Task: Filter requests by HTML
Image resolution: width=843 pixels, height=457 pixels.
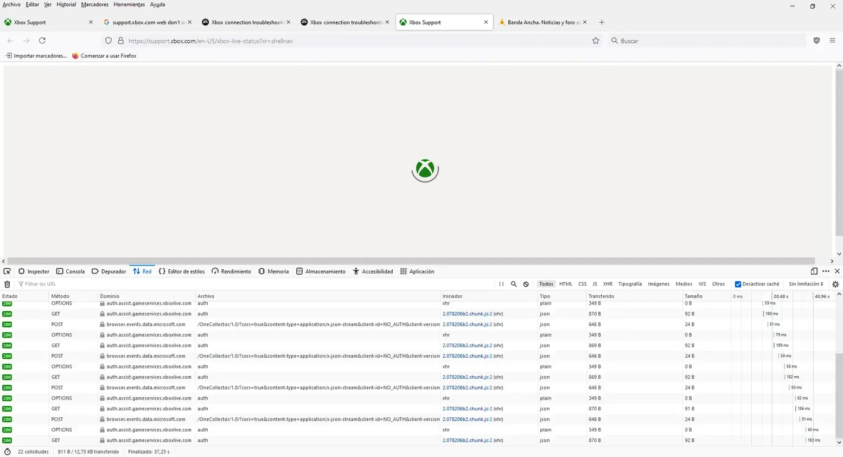Action: 566,284
